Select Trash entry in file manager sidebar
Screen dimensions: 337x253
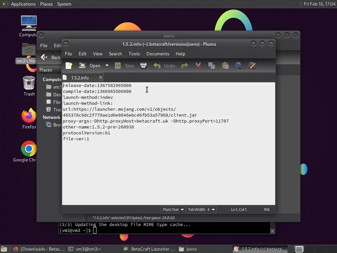(x=54, y=110)
